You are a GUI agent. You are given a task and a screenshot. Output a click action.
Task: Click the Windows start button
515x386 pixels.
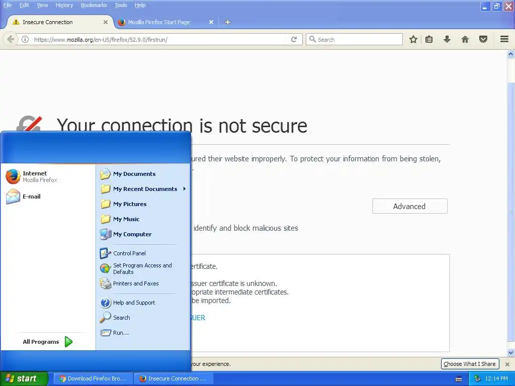24,378
